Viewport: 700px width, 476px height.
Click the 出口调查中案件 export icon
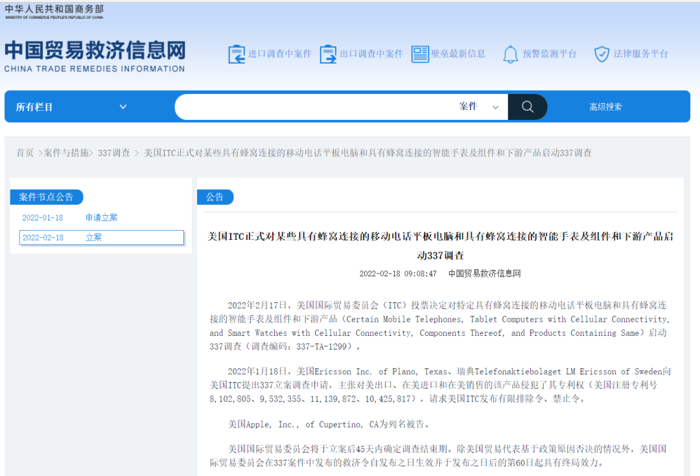(x=328, y=54)
